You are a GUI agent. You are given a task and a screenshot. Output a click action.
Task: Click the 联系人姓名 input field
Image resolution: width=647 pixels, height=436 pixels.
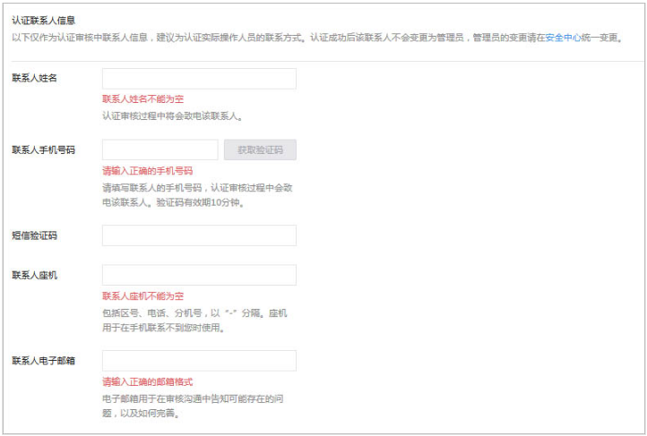199,79
